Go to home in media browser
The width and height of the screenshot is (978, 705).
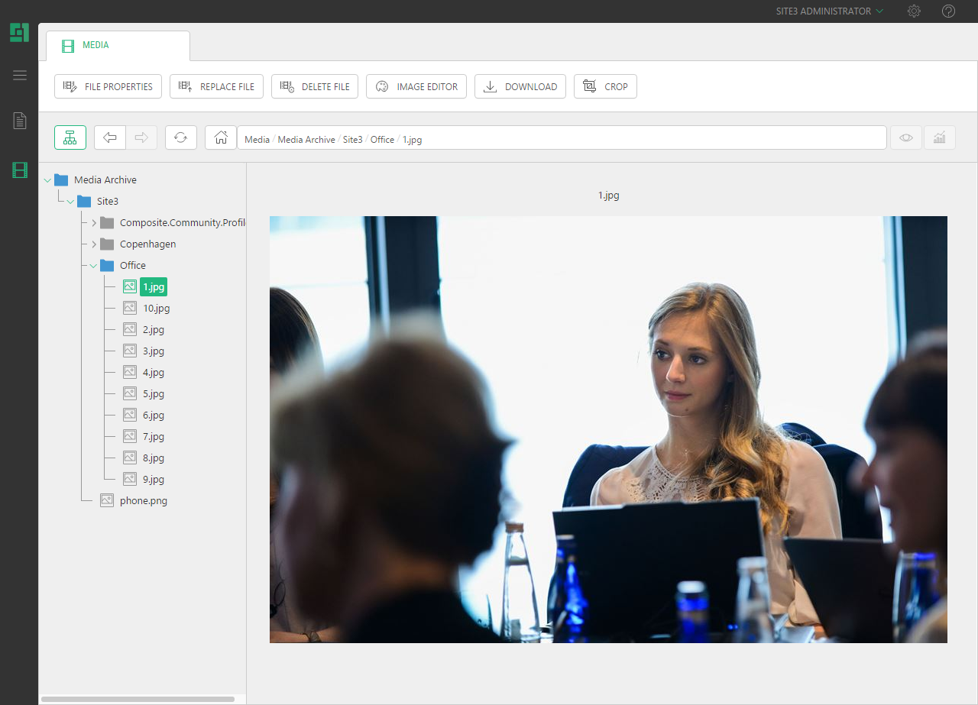pyautogui.click(x=221, y=137)
